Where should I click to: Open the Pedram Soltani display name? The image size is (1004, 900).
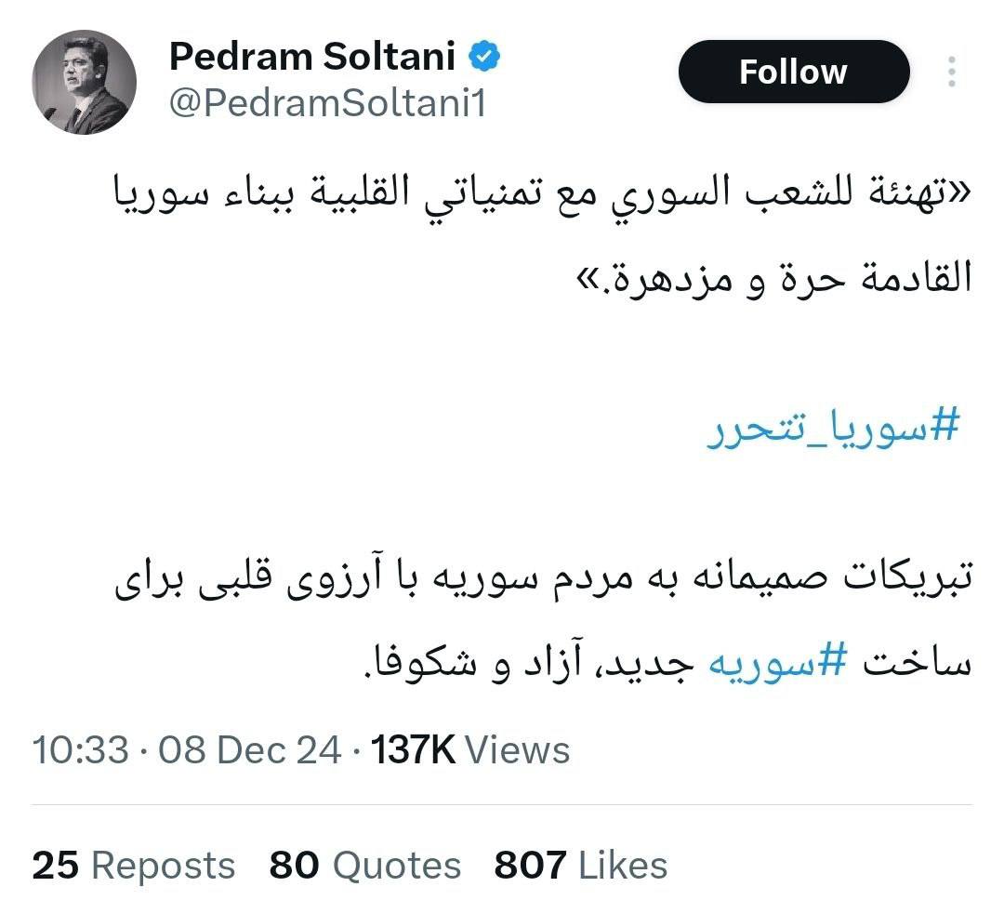(x=311, y=58)
